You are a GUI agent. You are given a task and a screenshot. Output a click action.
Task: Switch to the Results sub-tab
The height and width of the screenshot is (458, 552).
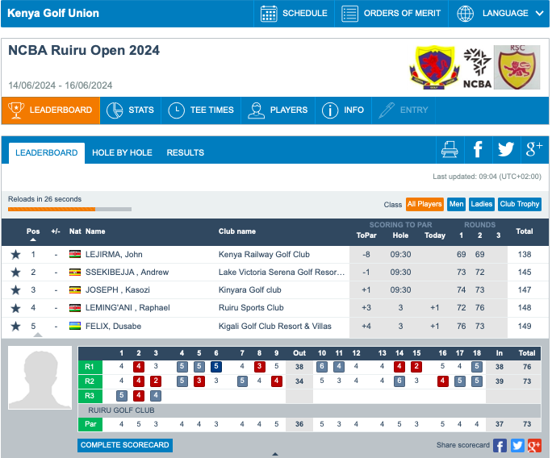coord(186,152)
